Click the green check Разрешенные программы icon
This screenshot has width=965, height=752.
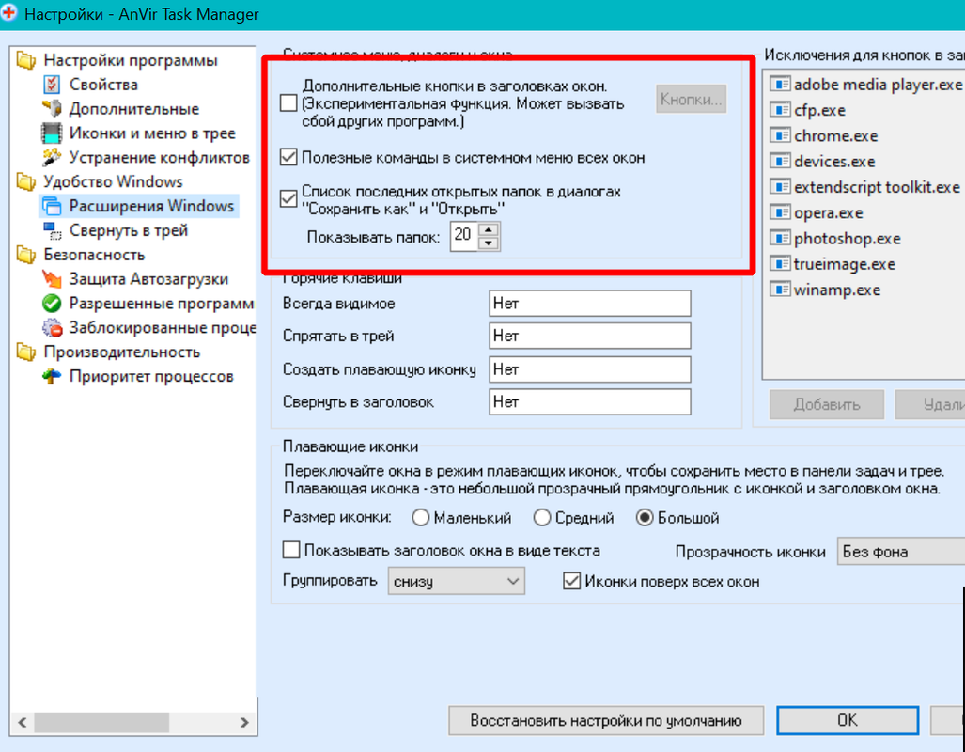[52, 303]
